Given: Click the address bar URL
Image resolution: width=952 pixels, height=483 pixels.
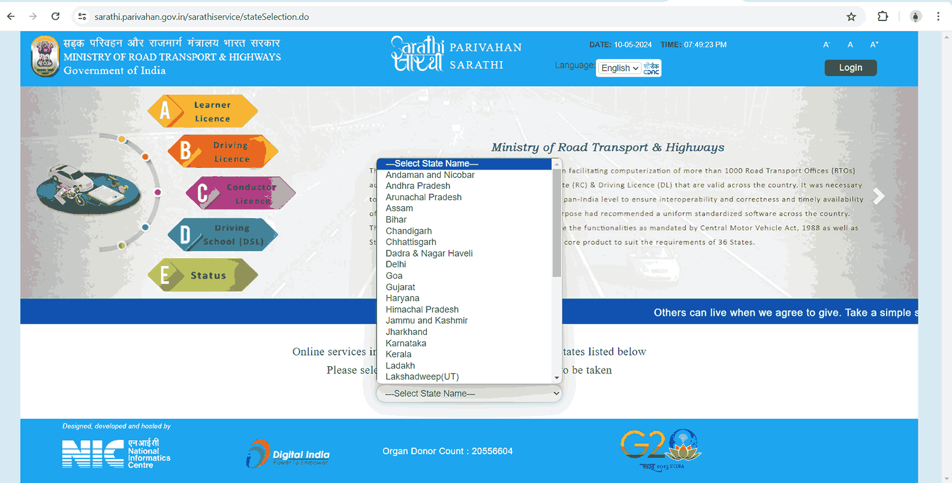Looking at the screenshot, I should click(202, 17).
